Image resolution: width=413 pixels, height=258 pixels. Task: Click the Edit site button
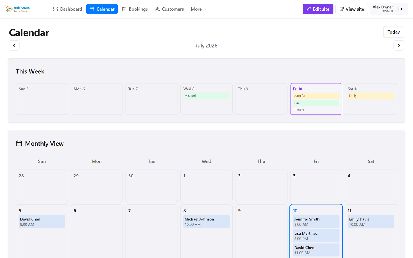click(x=318, y=9)
